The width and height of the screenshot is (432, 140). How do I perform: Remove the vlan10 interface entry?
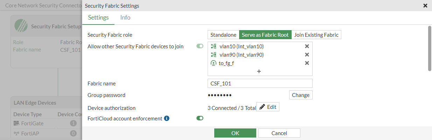coord(307,46)
